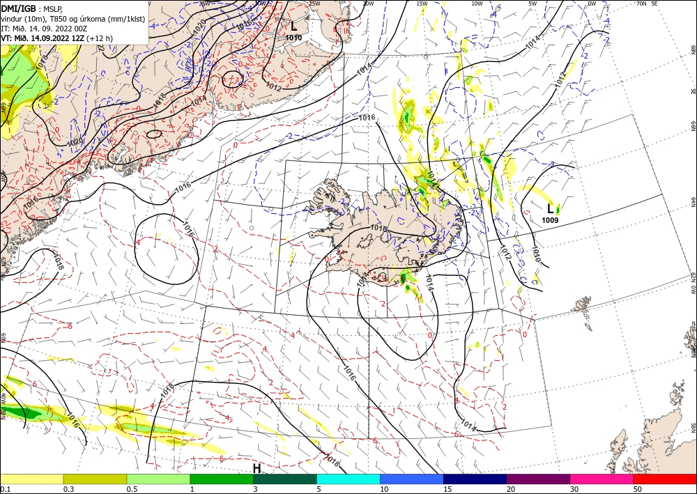Click the '1009' pressure value east of Iceland
Image resolution: width=697 pixels, height=494 pixels.
tap(550, 220)
